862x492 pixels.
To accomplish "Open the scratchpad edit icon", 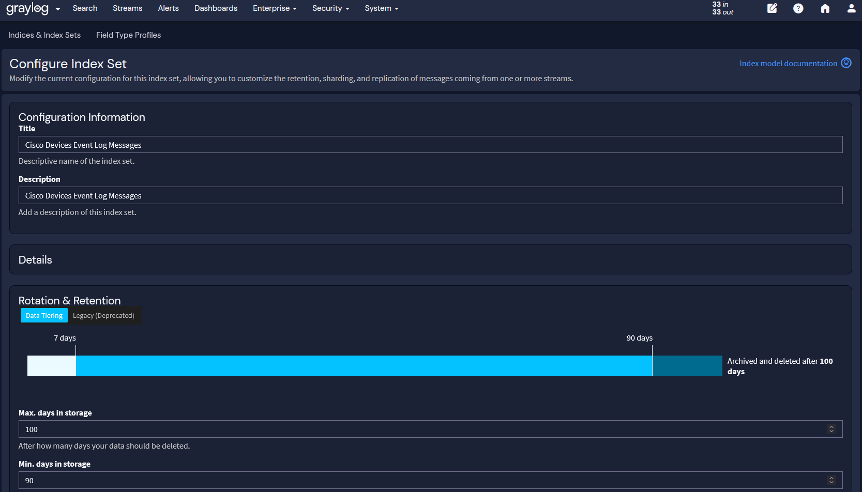I will (x=772, y=8).
